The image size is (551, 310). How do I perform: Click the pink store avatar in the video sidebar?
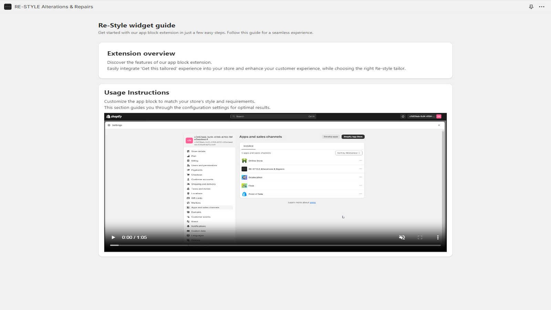click(x=189, y=141)
